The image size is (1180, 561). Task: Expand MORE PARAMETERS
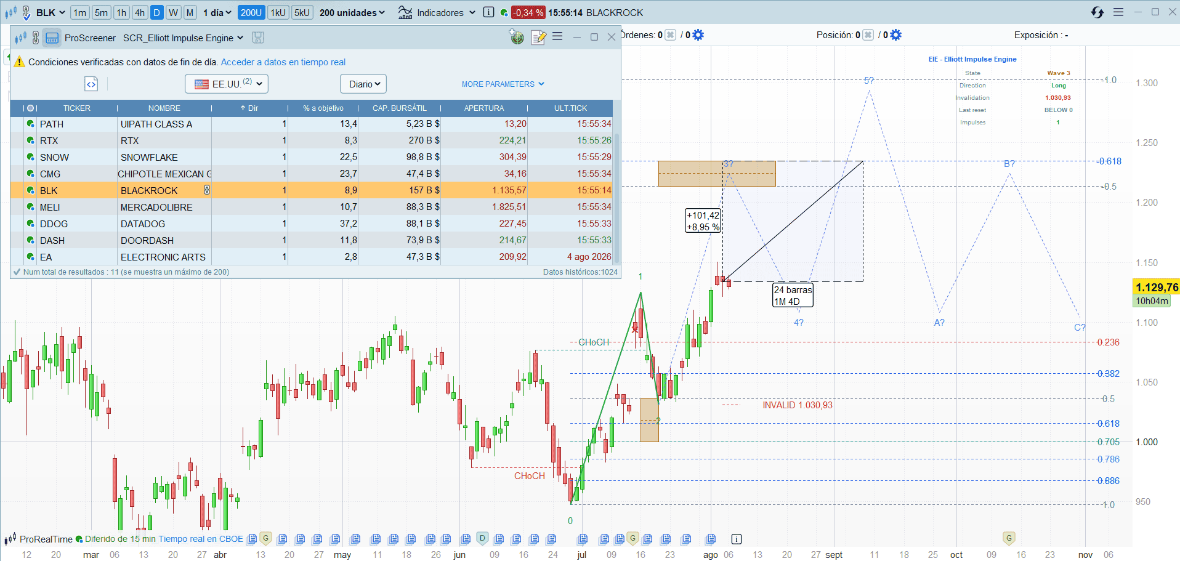(x=503, y=84)
